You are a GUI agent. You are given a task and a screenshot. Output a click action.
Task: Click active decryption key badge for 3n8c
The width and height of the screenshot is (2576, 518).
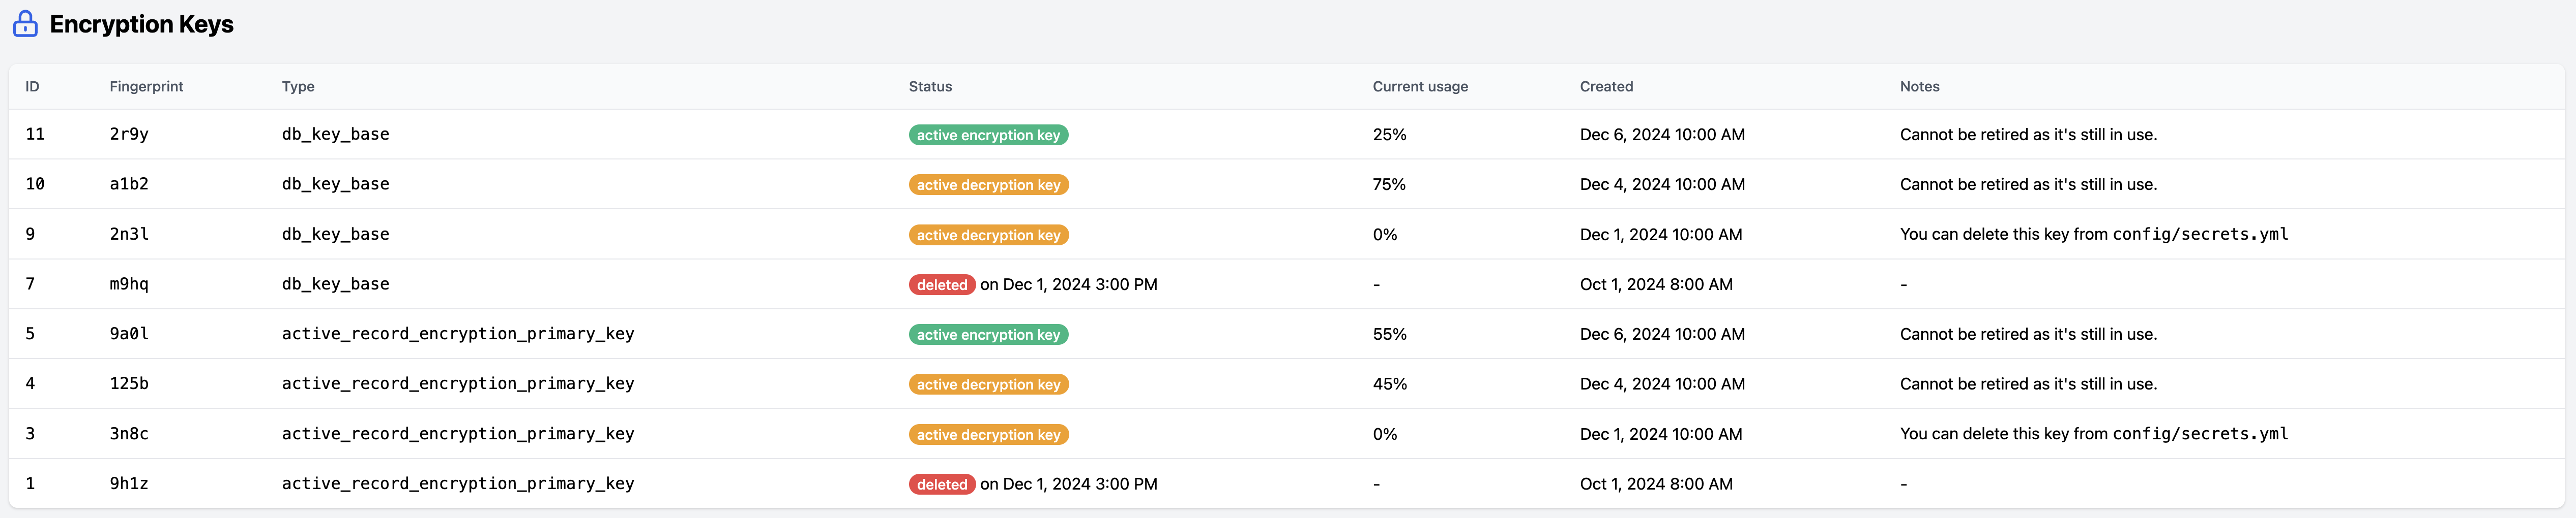tap(989, 434)
